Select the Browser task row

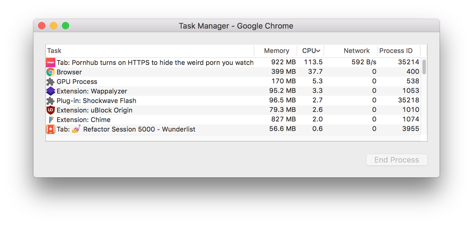[x=233, y=72]
